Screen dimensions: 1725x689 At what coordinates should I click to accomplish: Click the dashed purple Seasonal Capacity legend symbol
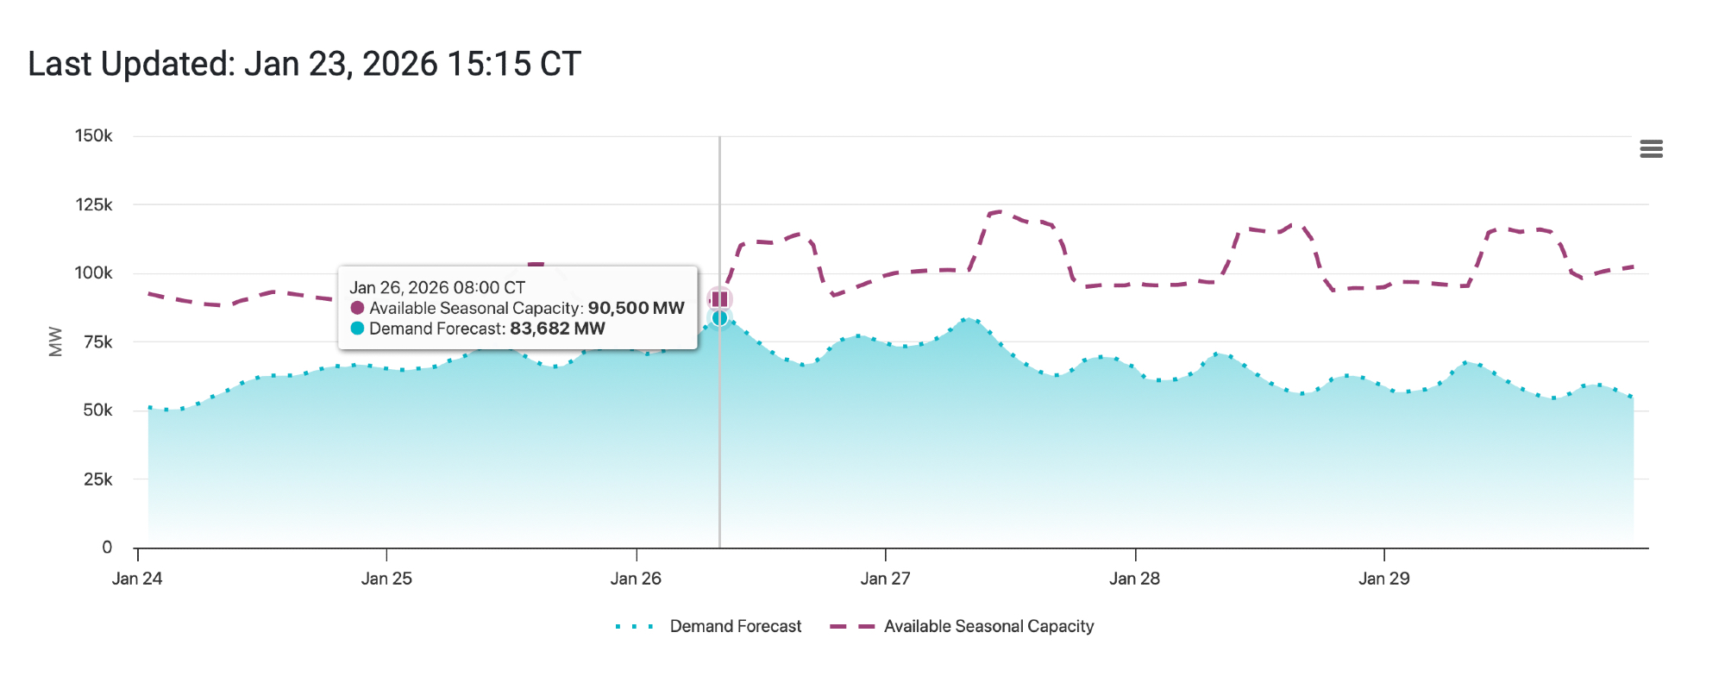coord(851,627)
